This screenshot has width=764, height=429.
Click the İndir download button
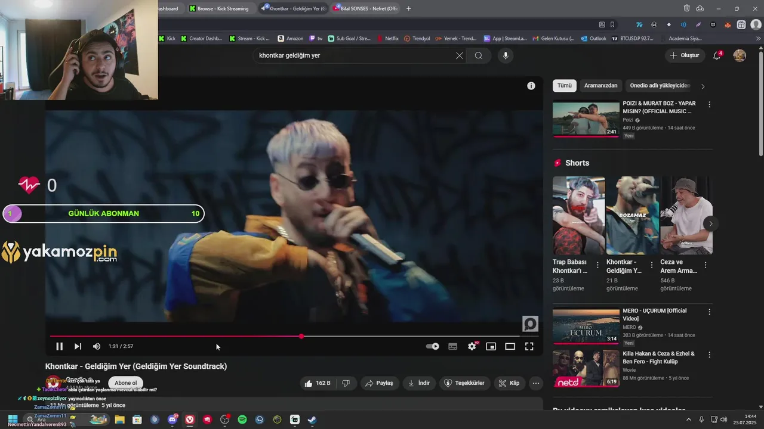point(419,383)
